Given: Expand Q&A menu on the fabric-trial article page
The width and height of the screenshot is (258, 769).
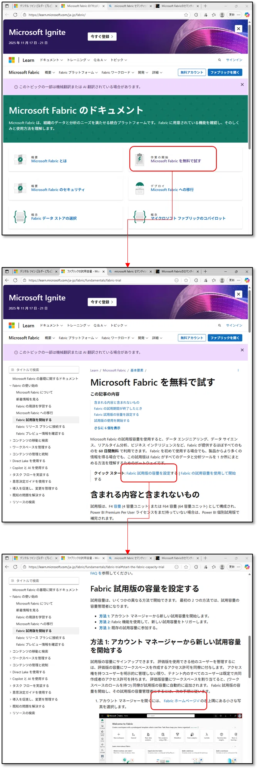Looking at the screenshot, I should [100, 326].
